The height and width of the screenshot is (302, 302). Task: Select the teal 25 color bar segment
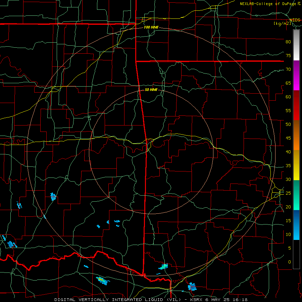[x=296, y=195]
